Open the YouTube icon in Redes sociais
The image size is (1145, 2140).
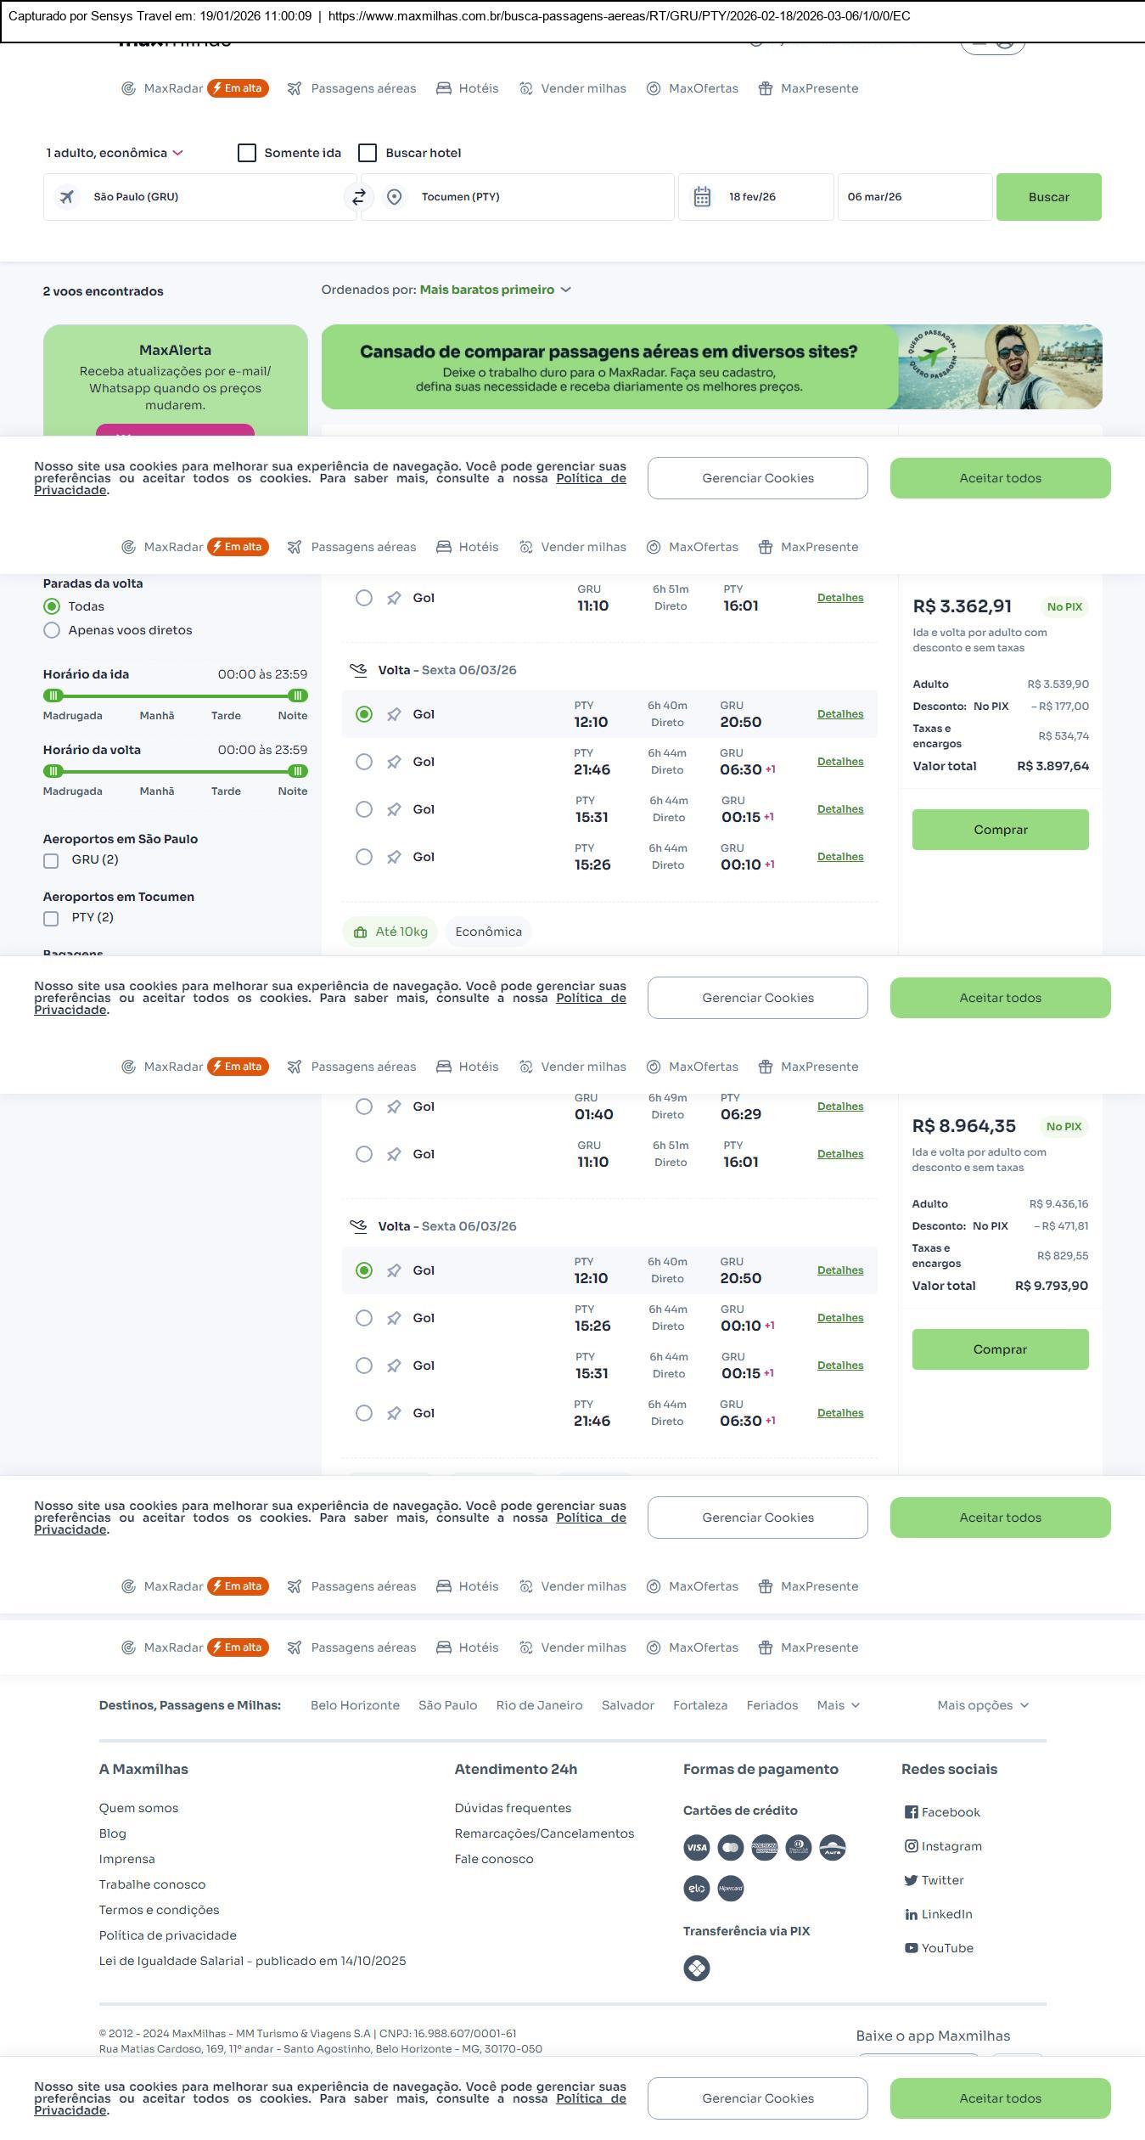[911, 1948]
